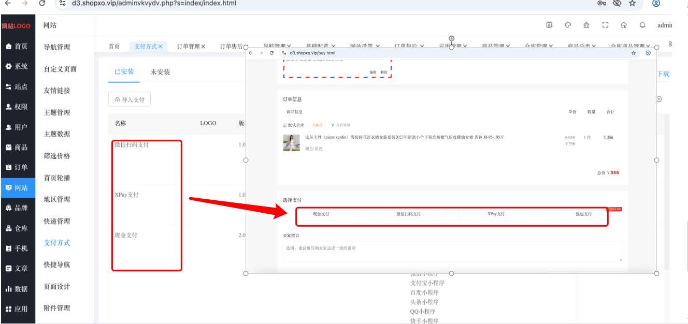Open 系统 in the left sidebar

tap(18, 67)
